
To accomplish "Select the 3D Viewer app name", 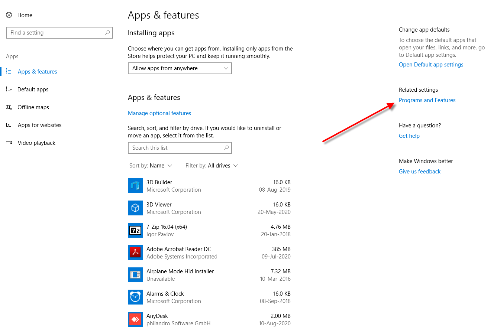I will (159, 205).
